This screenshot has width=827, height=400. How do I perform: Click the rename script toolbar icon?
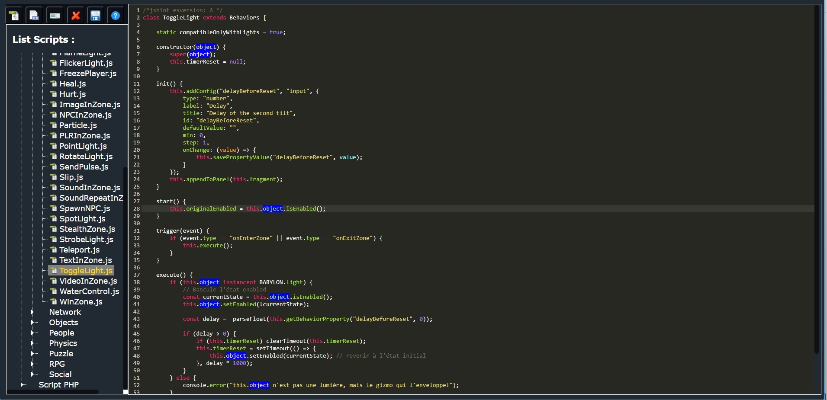[x=55, y=16]
